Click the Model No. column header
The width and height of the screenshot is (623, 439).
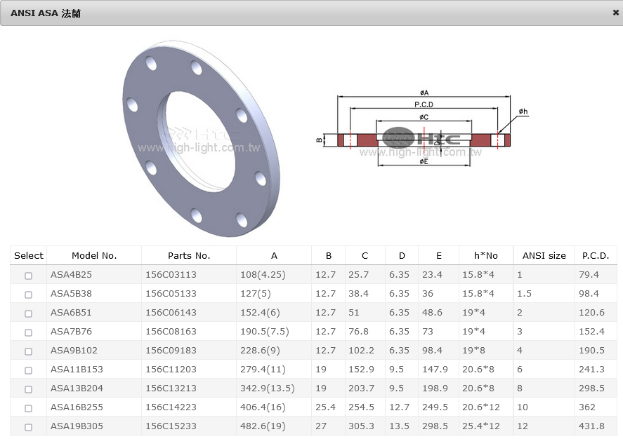pos(94,256)
